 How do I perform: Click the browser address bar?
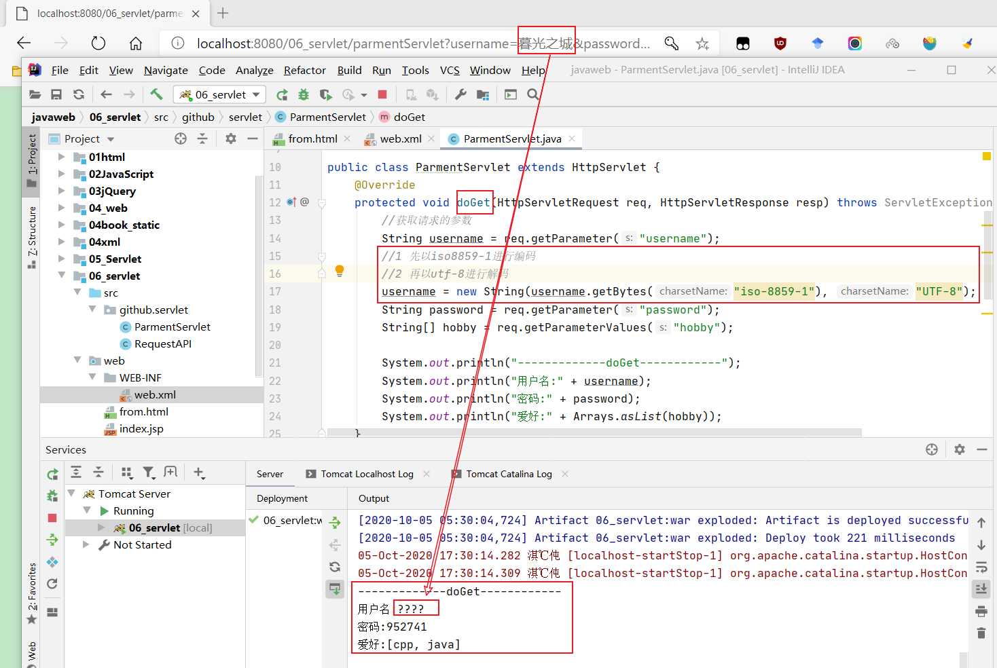coord(422,43)
